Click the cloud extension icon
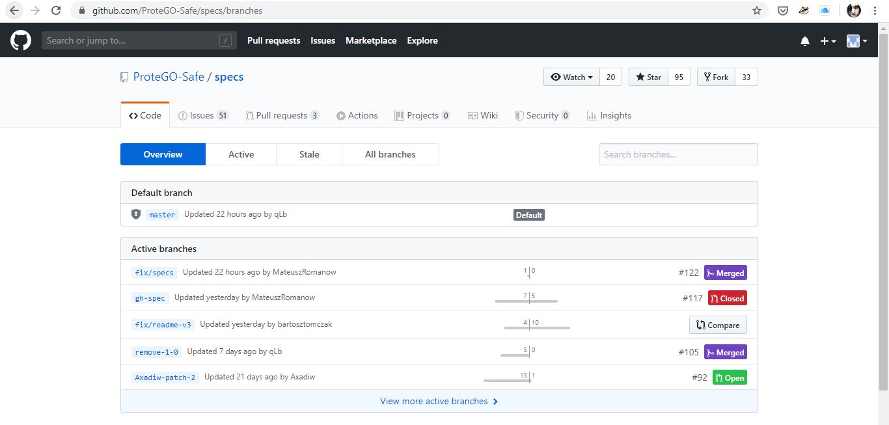The width and height of the screenshot is (889, 425). tap(825, 10)
